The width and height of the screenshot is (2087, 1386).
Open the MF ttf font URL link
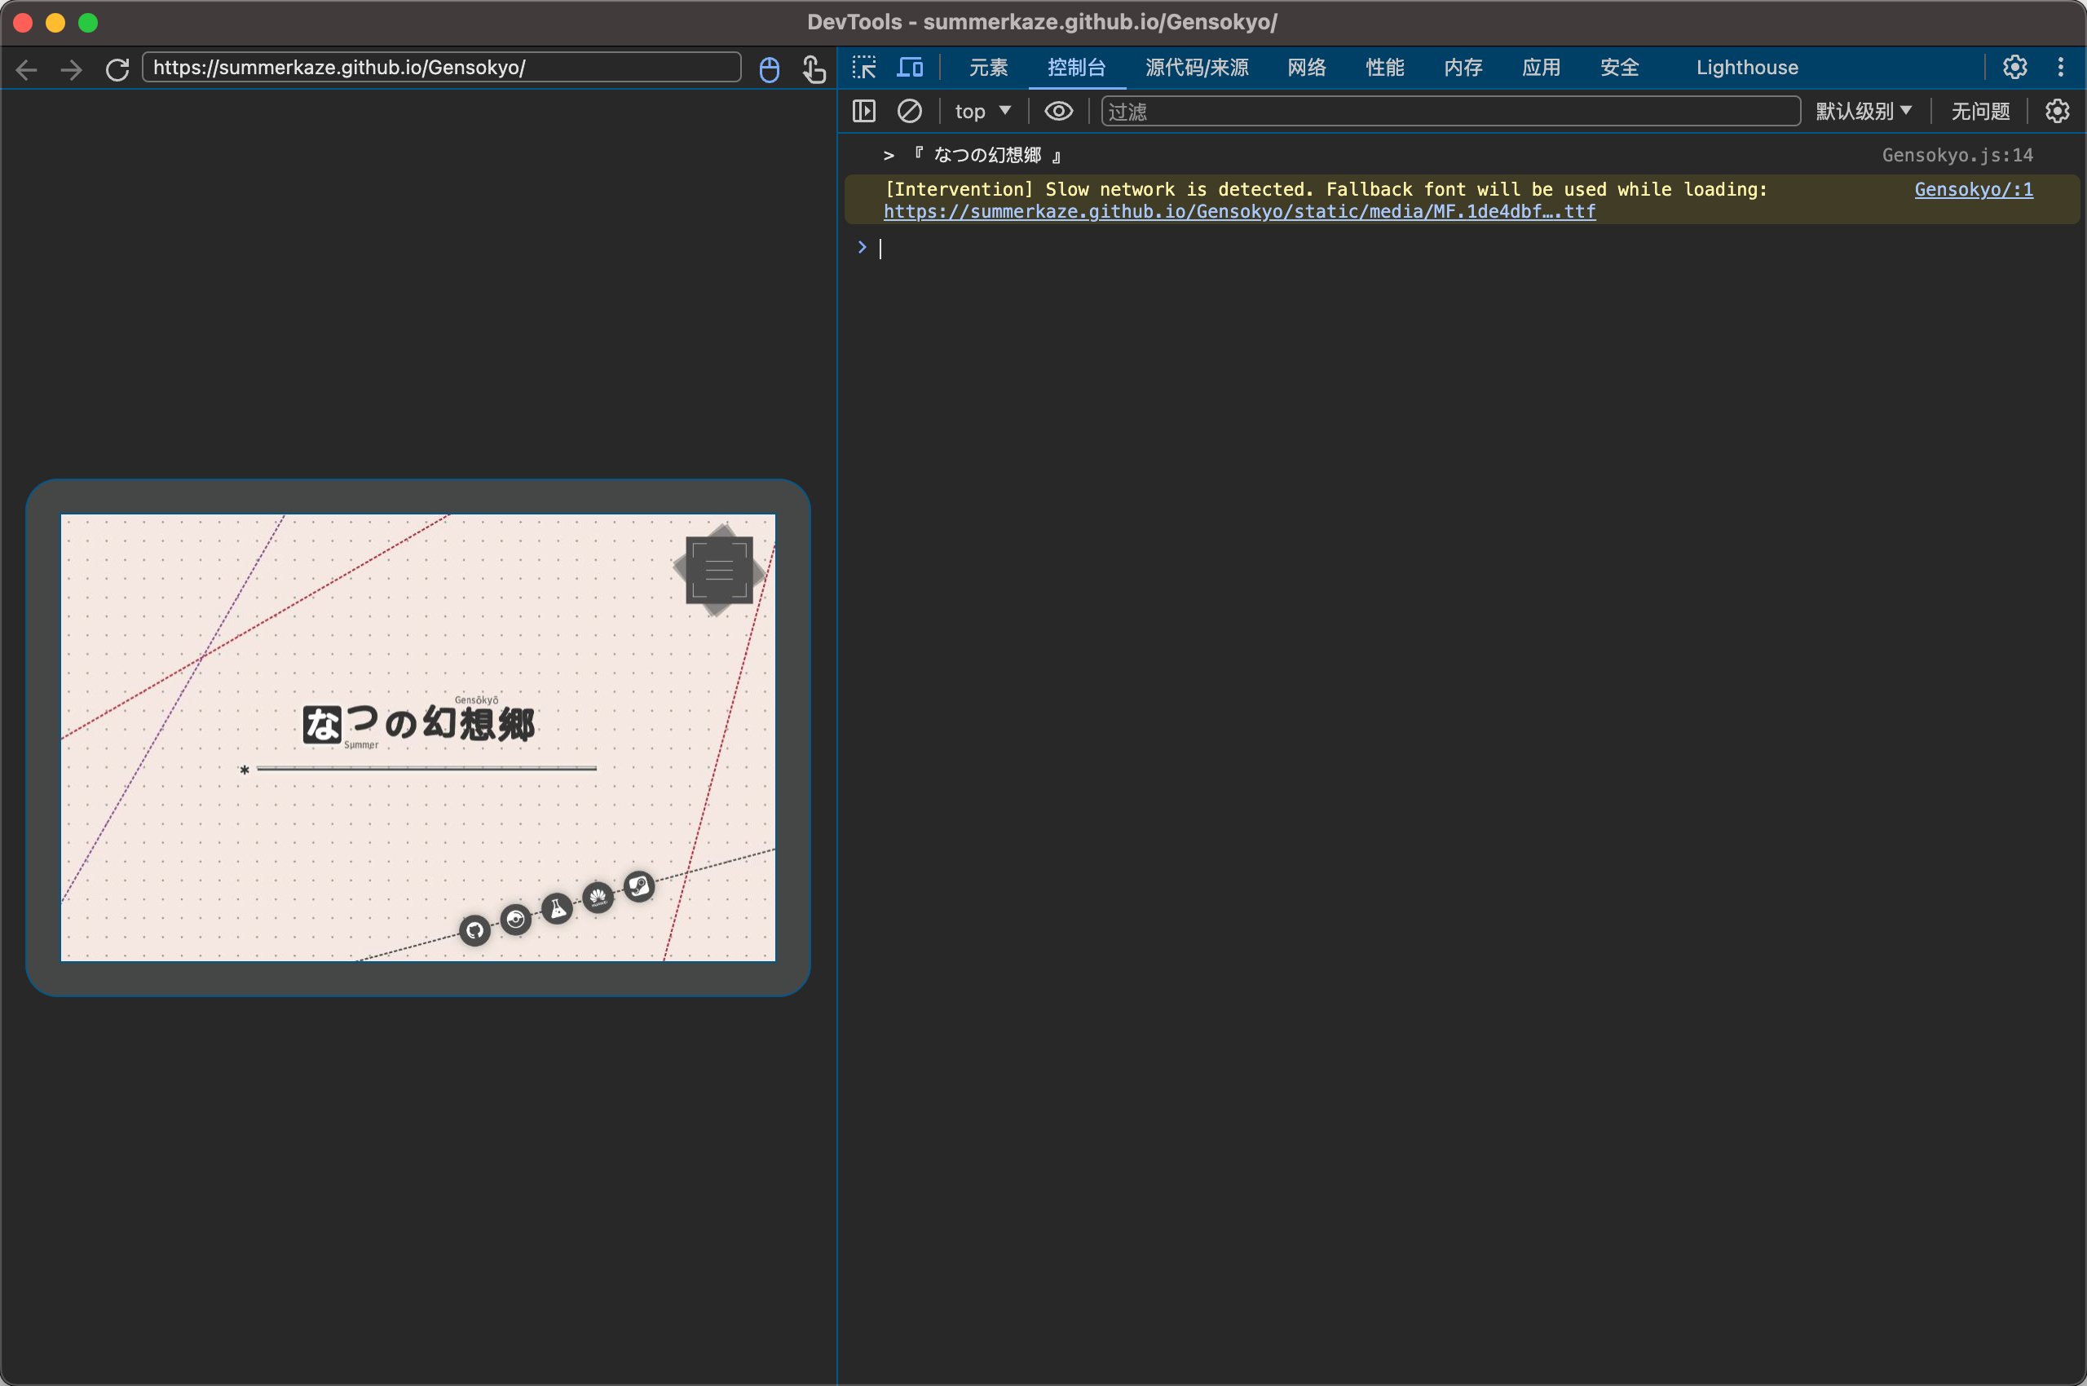tap(1239, 211)
